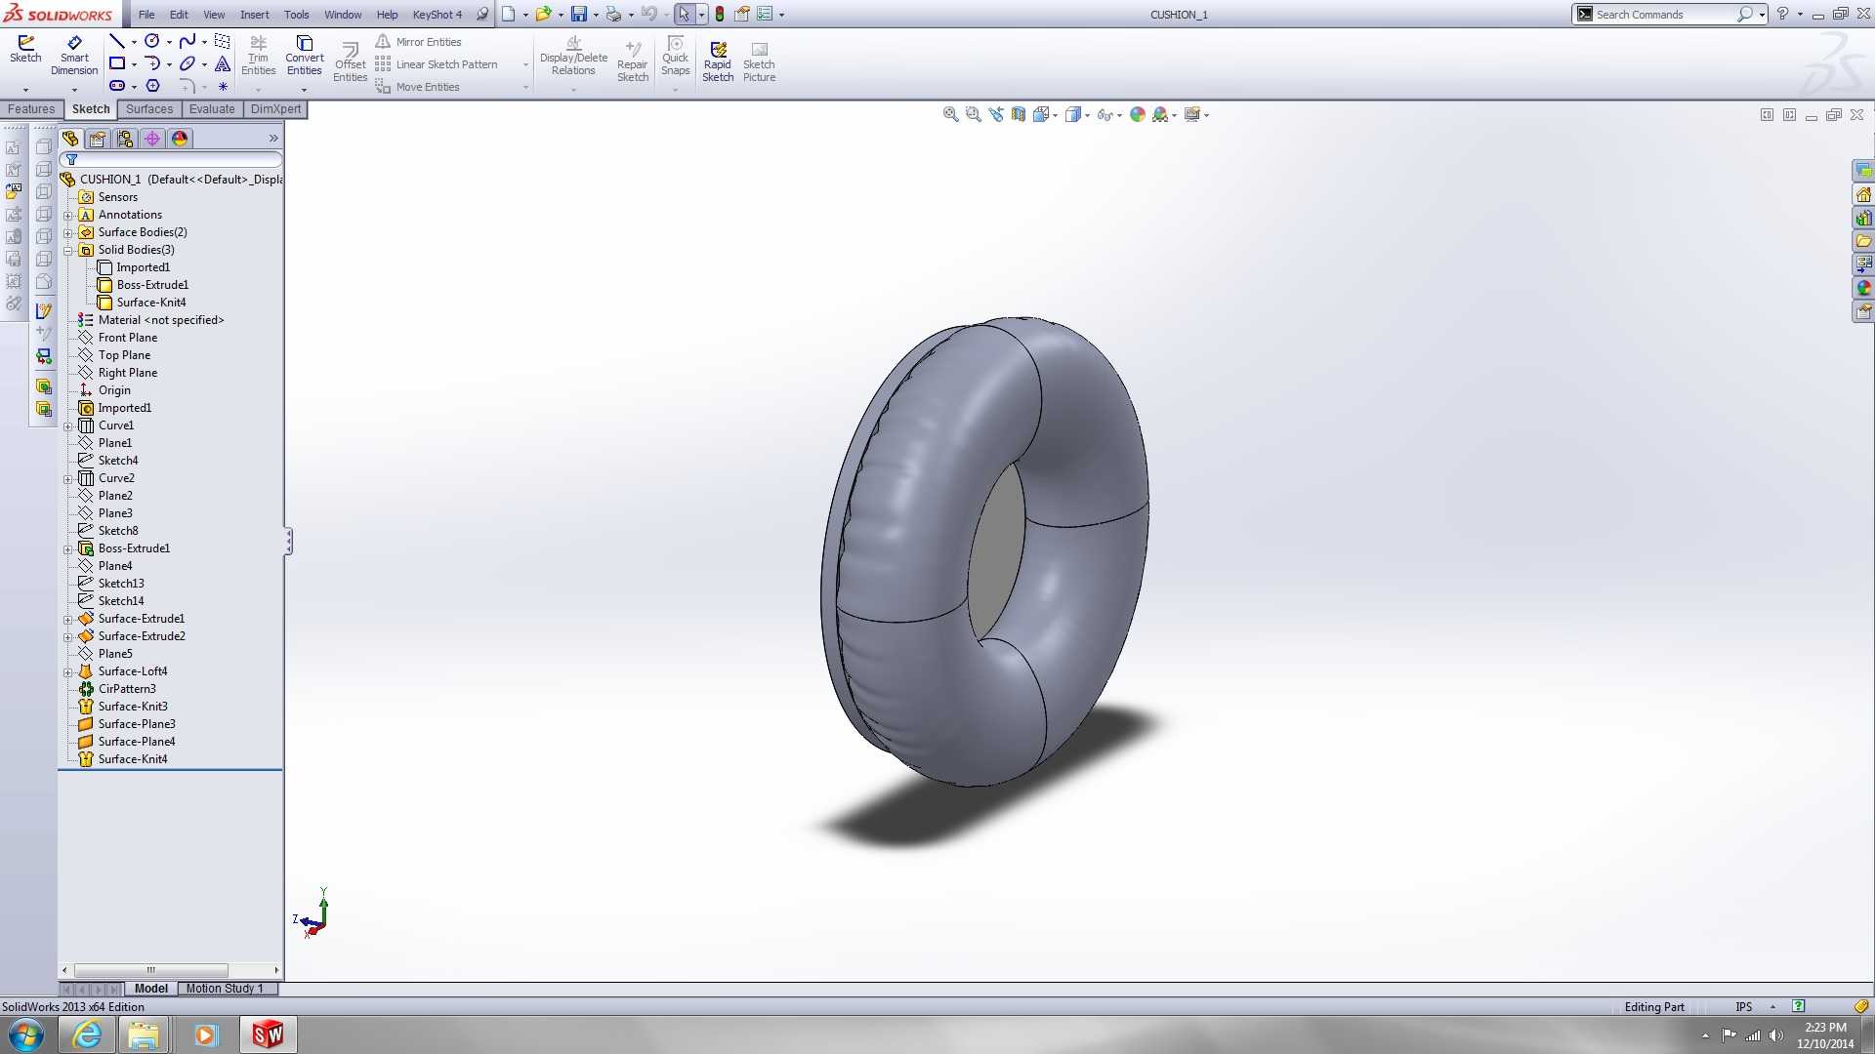Open the KeyShot 4 menu
The width and height of the screenshot is (1876, 1054).
tap(438, 15)
